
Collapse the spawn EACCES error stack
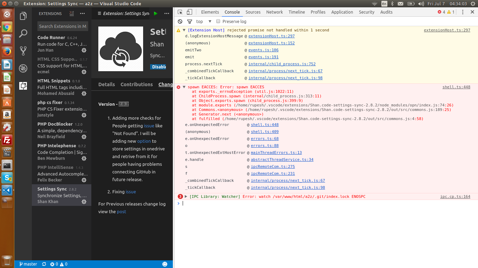(x=184, y=87)
